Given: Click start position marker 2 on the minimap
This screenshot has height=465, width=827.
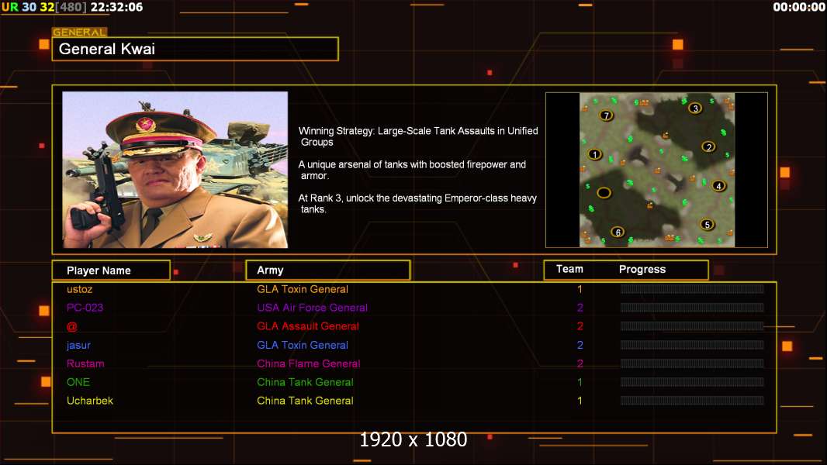Looking at the screenshot, I should (709, 147).
